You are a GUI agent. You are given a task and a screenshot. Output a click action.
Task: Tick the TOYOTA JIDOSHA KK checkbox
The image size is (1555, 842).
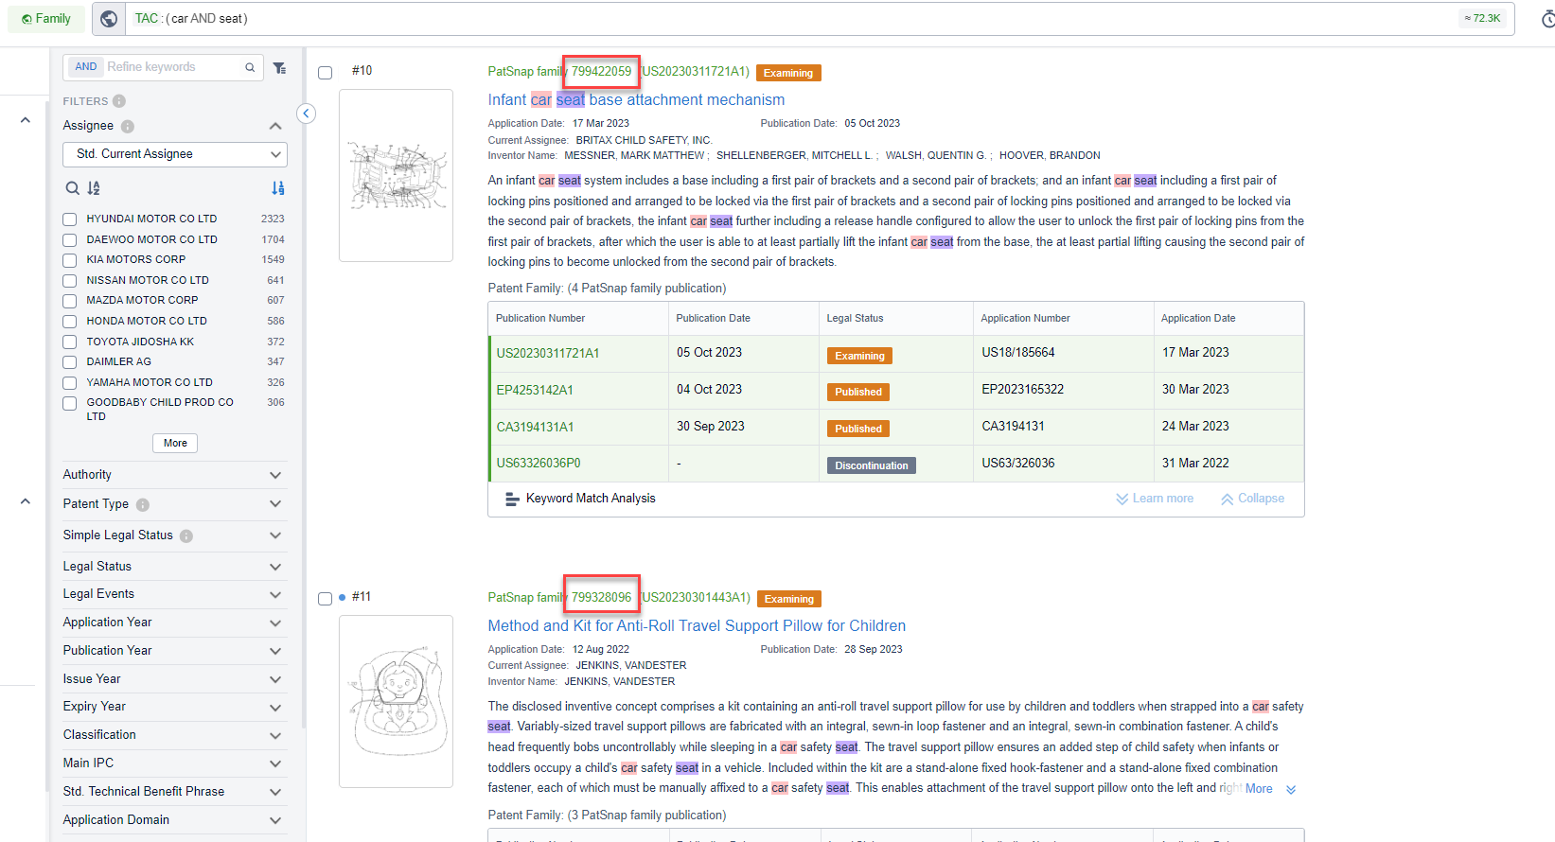(x=70, y=342)
